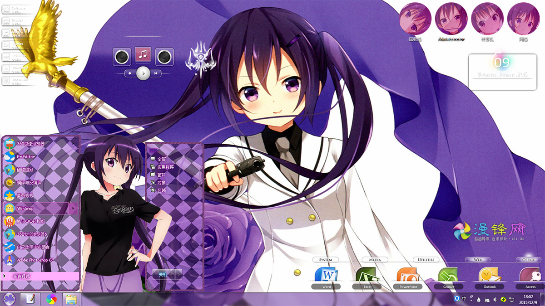
Task: Open the colorful pinwheel app on taskbar
Action: point(51,299)
